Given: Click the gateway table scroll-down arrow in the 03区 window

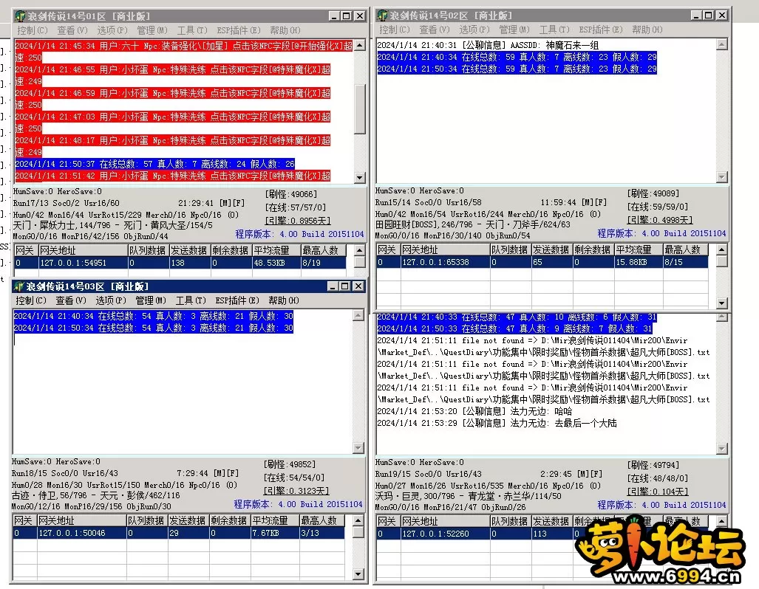Looking at the screenshot, I should pyautogui.click(x=358, y=574).
